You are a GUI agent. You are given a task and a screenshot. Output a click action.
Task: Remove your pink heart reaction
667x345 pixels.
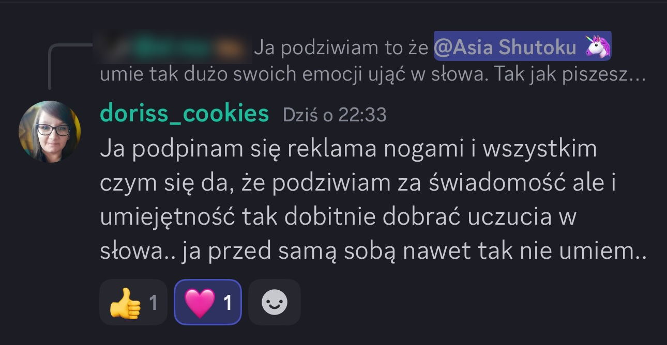coord(208,302)
